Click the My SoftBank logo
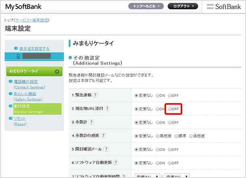The height and width of the screenshot is (178, 246). [x=23, y=7]
